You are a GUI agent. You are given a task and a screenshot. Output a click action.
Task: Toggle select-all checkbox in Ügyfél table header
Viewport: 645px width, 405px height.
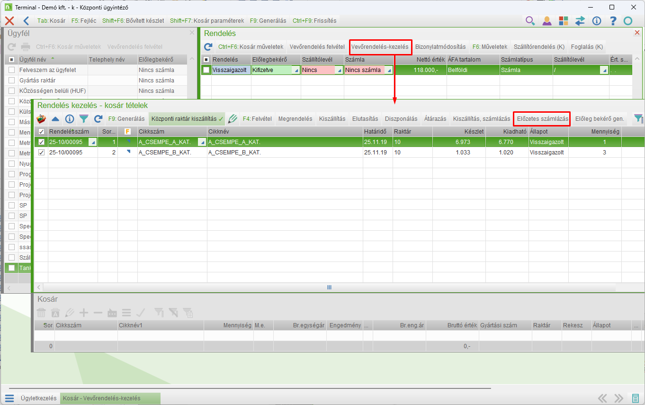[11, 60]
